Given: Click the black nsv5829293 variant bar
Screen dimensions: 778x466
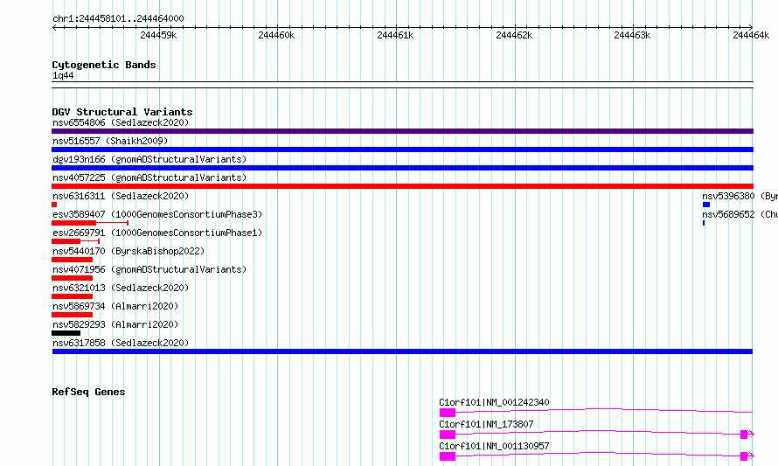Looking at the screenshot, I should click(66, 333).
